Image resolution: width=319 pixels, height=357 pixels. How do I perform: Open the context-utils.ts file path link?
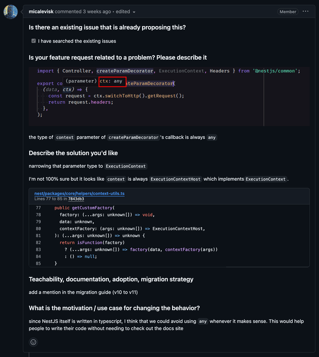point(79,193)
